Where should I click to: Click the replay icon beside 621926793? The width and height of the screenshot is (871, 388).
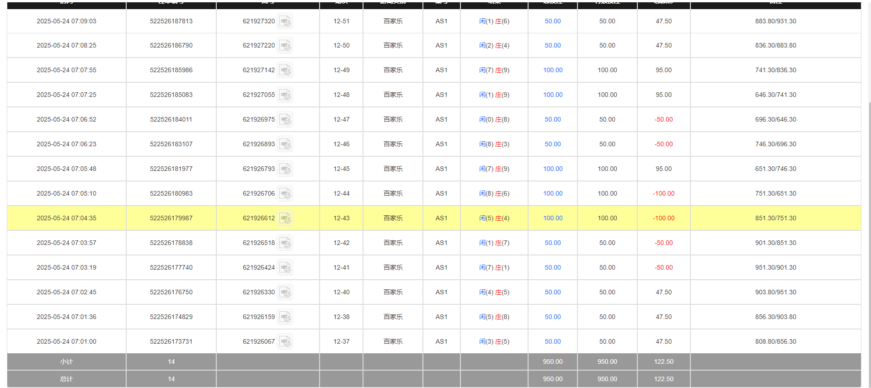point(285,169)
